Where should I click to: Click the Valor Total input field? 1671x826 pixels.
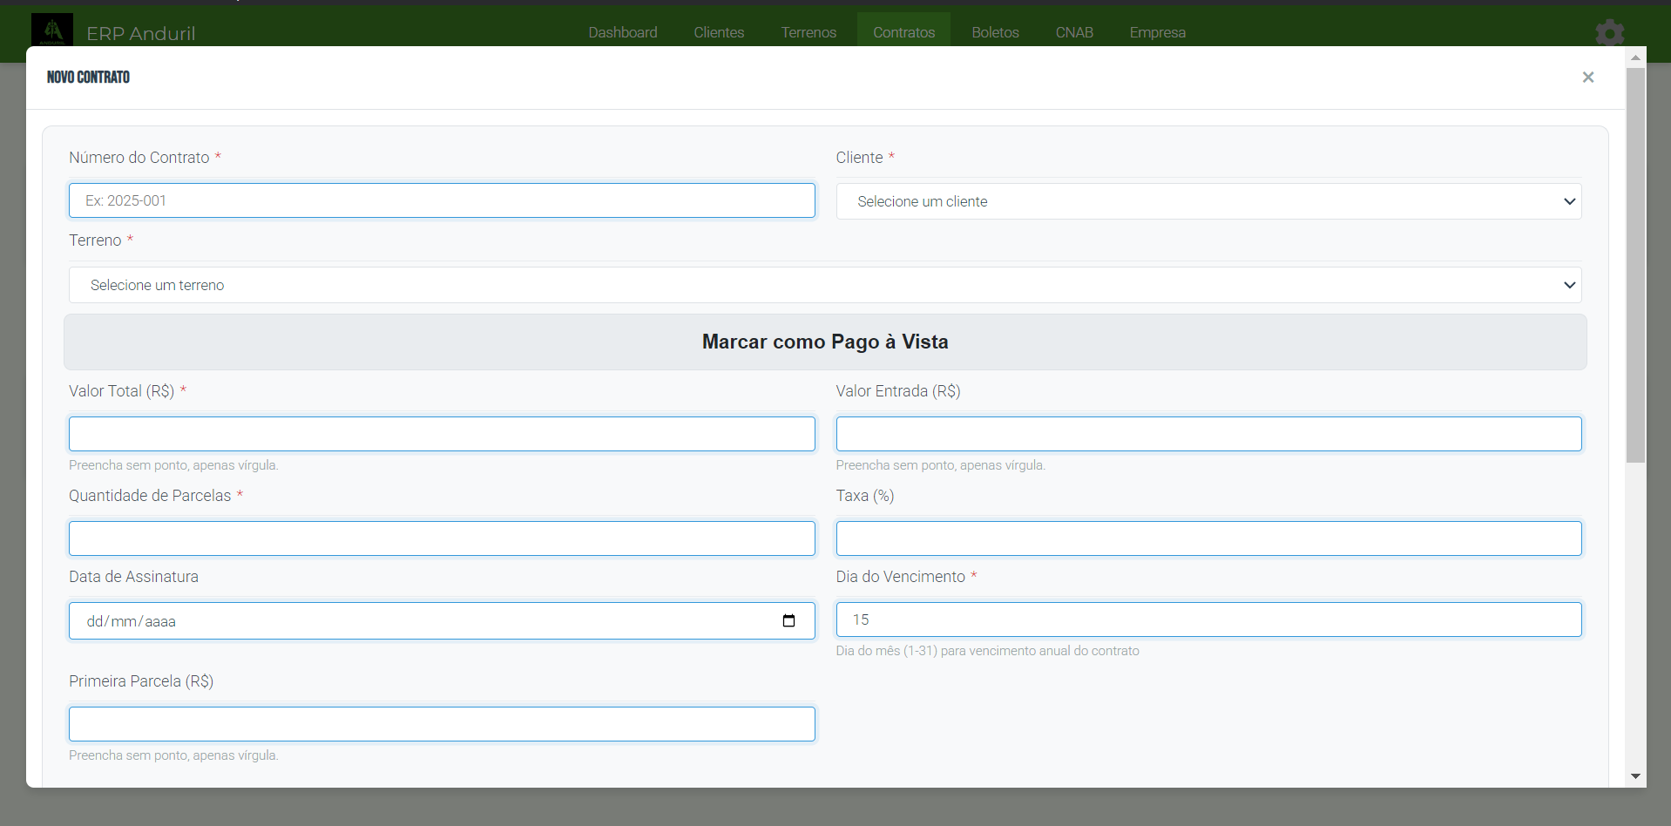441,434
